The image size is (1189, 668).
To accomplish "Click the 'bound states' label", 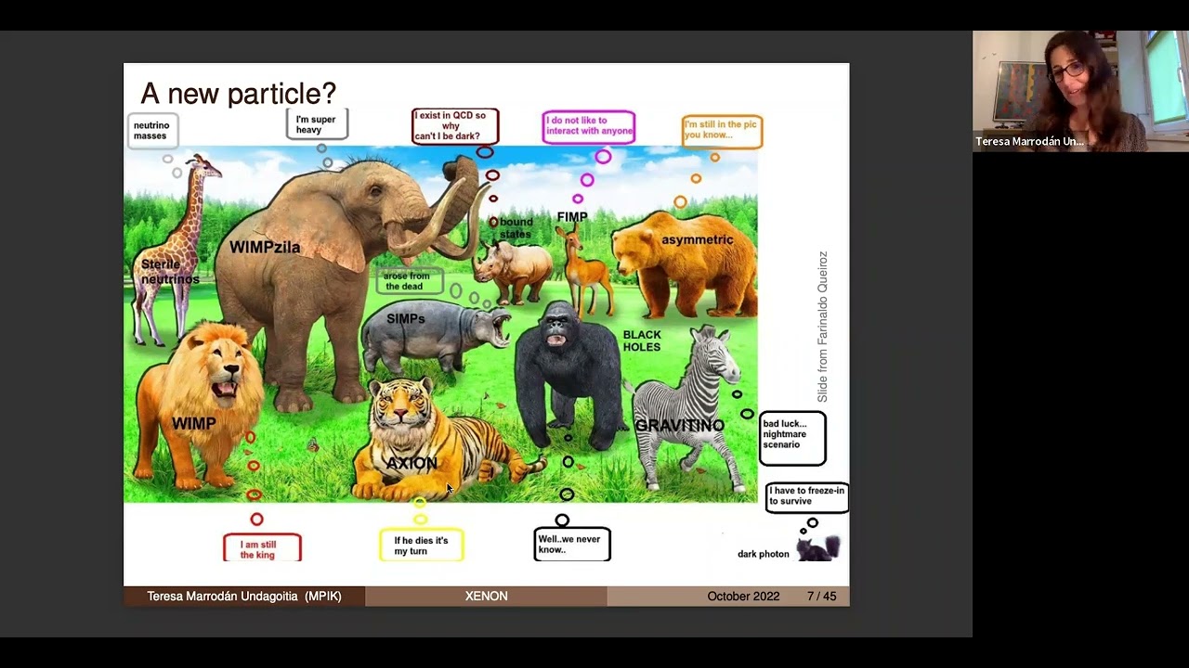I will point(516,227).
